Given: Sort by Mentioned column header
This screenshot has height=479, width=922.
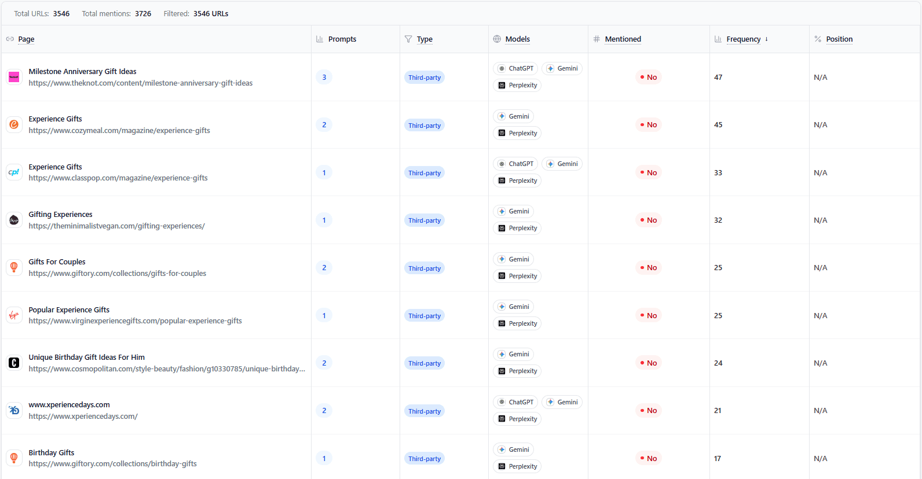Looking at the screenshot, I should tap(623, 39).
